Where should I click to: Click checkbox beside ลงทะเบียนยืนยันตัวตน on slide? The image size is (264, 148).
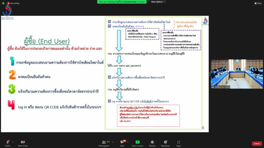[109, 26]
